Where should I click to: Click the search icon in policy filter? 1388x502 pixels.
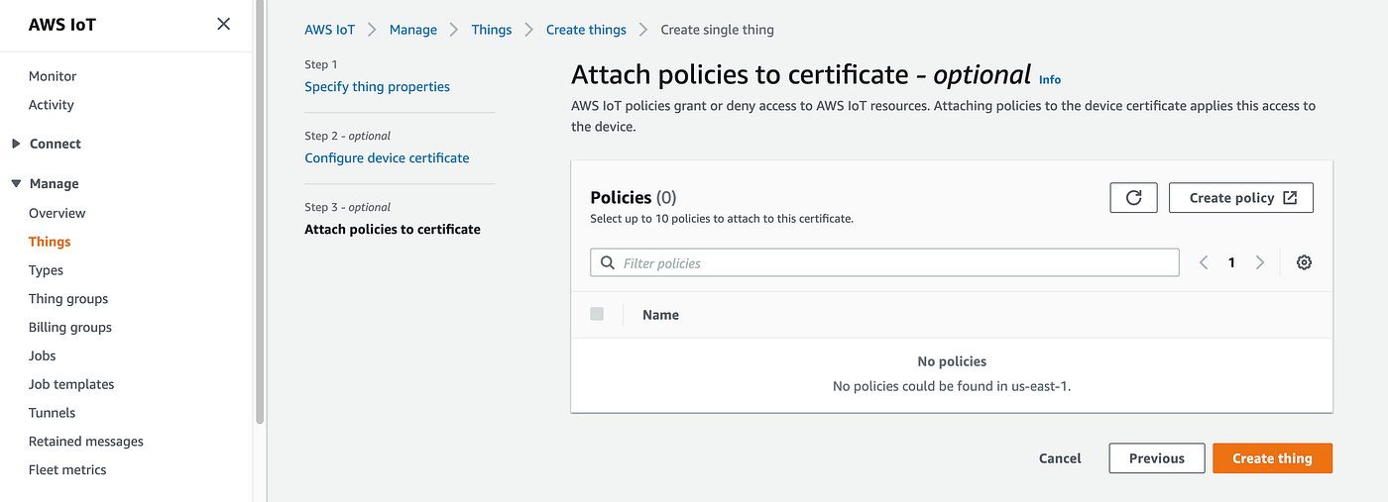click(608, 263)
